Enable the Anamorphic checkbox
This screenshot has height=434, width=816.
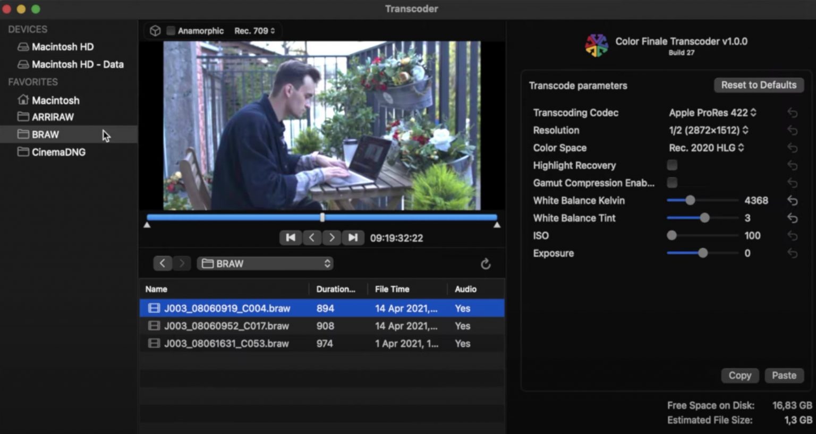click(x=171, y=31)
